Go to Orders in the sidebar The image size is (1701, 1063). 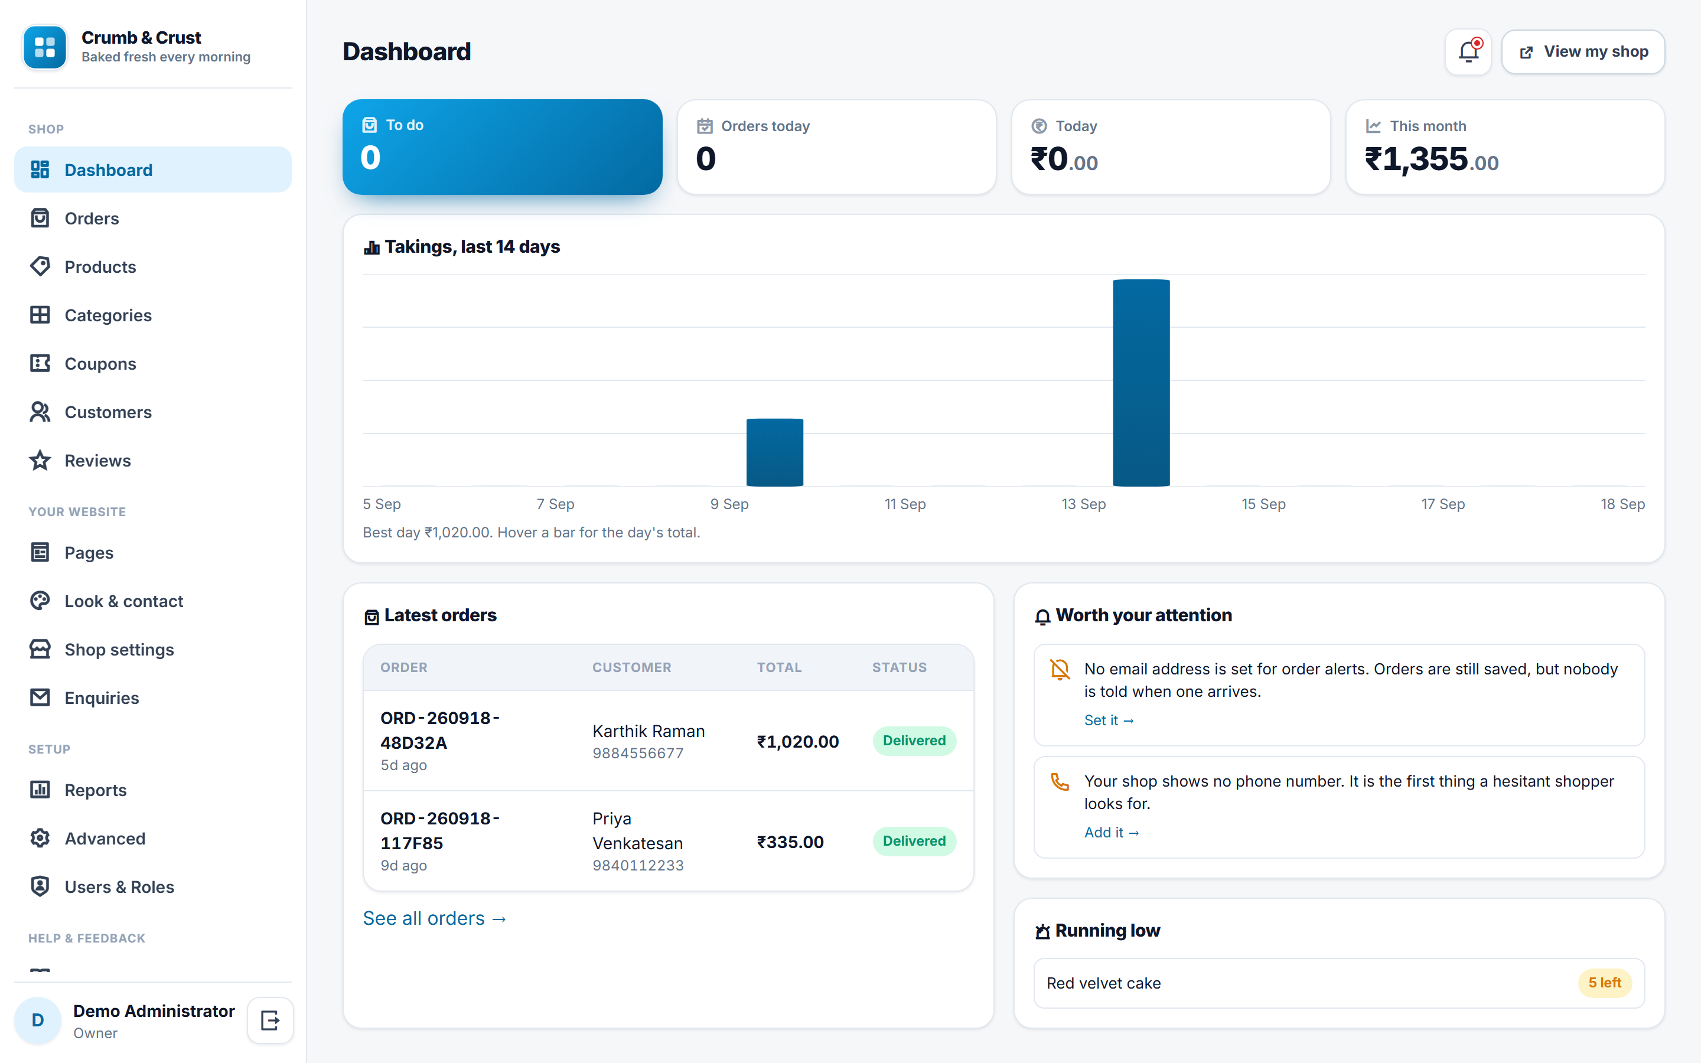pyautogui.click(x=152, y=218)
